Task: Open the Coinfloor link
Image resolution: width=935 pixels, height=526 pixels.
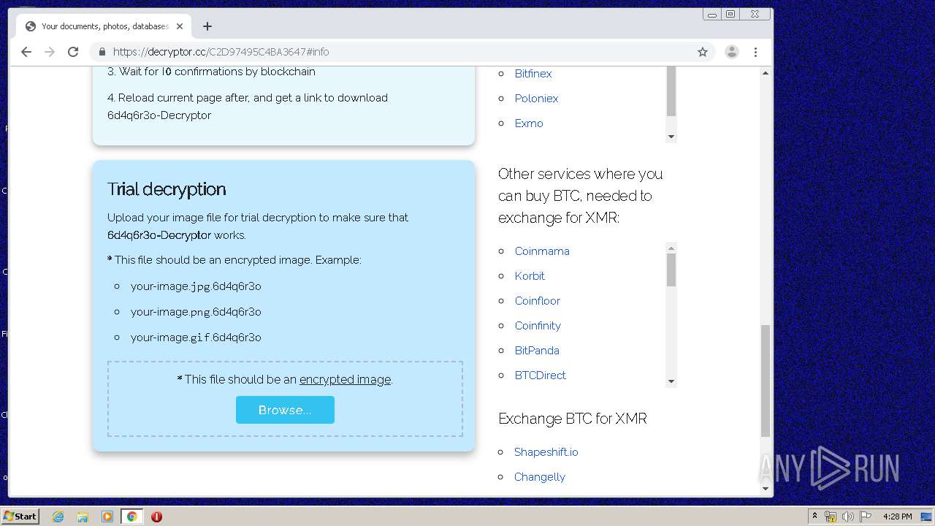Action: pos(538,301)
